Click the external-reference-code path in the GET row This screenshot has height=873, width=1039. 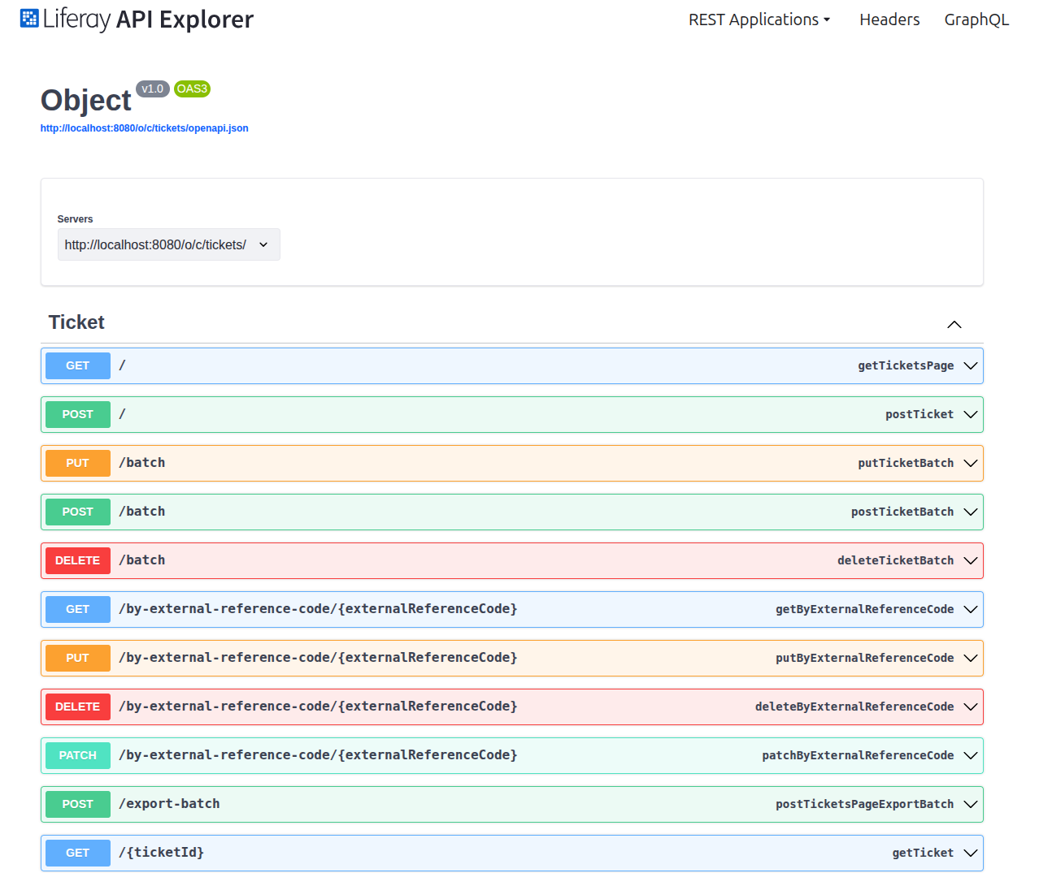pyautogui.click(x=318, y=609)
